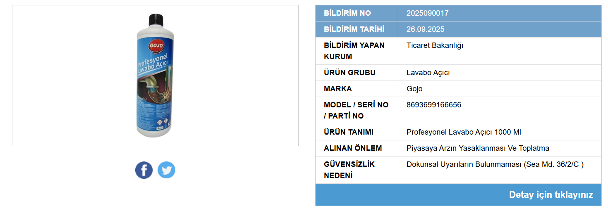Click the "MARKA" row label
Image resolution: width=608 pixels, height=211 pixels.
(338, 89)
